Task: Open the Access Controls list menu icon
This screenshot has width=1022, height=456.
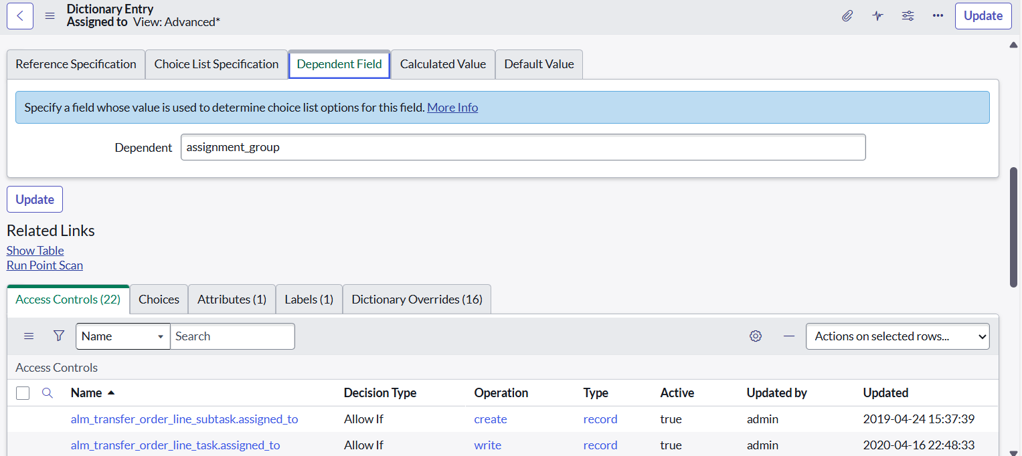Action: tap(29, 336)
